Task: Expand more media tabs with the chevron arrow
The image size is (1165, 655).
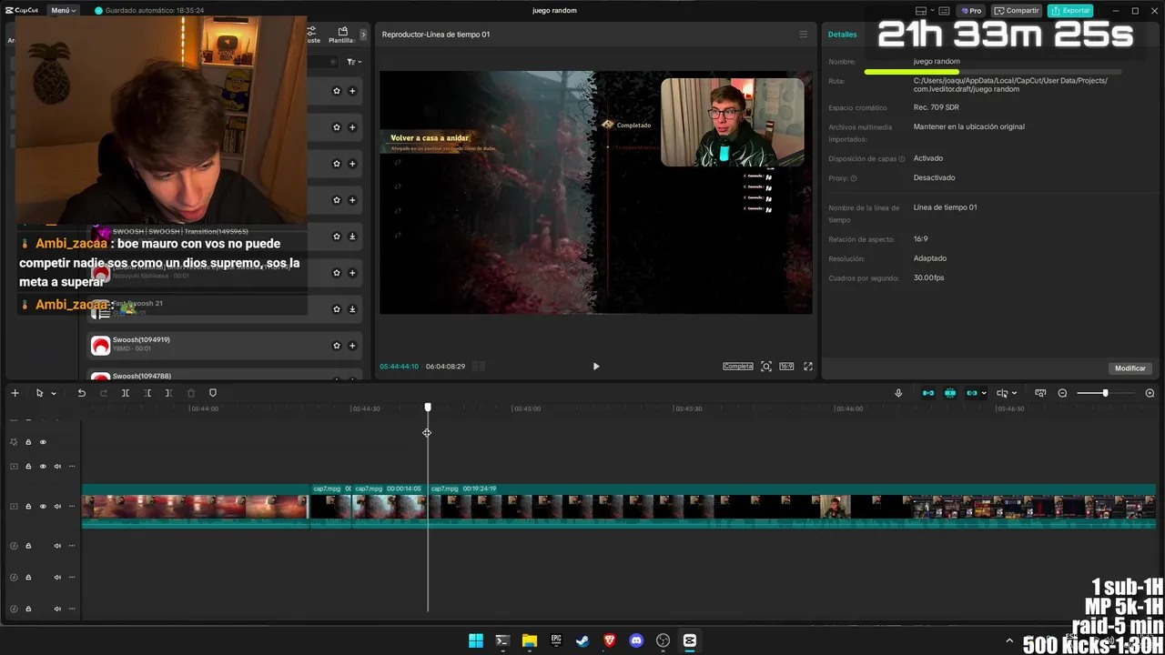Action: (x=363, y=35)
